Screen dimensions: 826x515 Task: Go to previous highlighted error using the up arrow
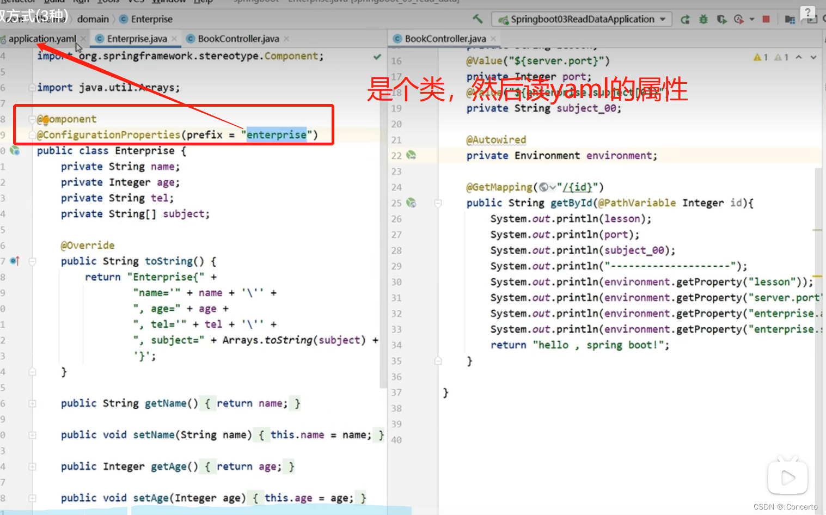[799, 57]
